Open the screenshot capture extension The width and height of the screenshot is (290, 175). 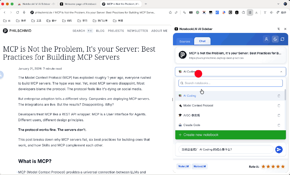[204, 13]
